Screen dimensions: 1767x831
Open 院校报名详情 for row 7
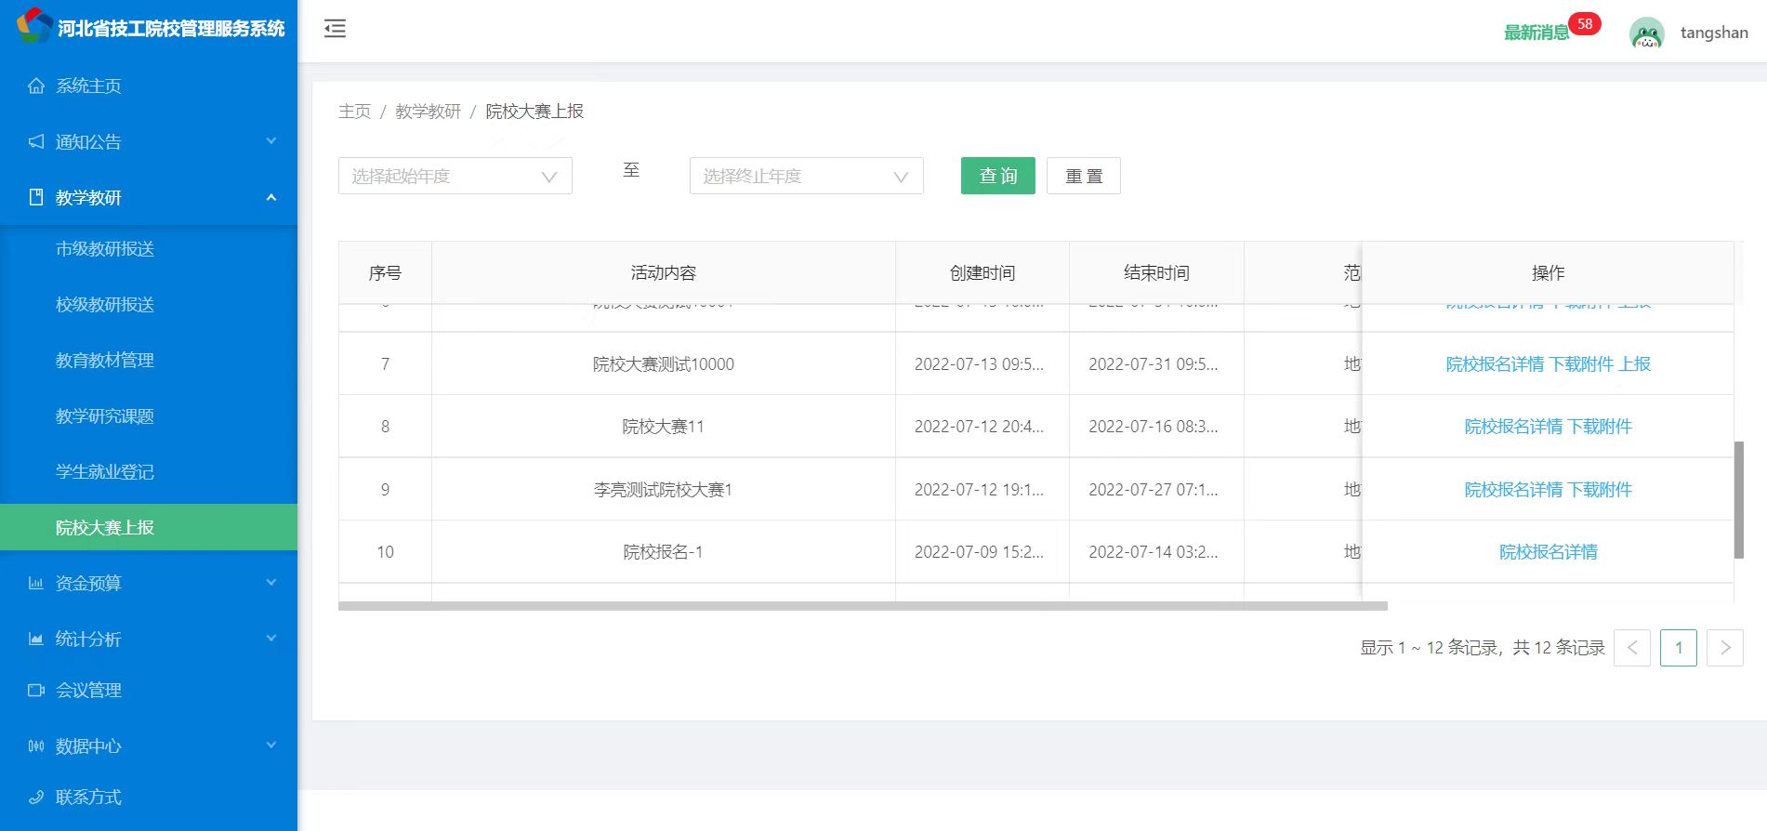(x=1495, y=364)
